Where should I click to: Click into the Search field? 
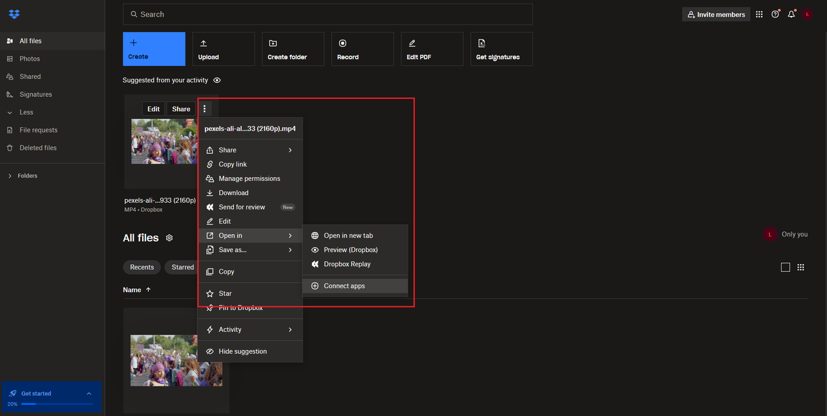(x=328, y=14)
